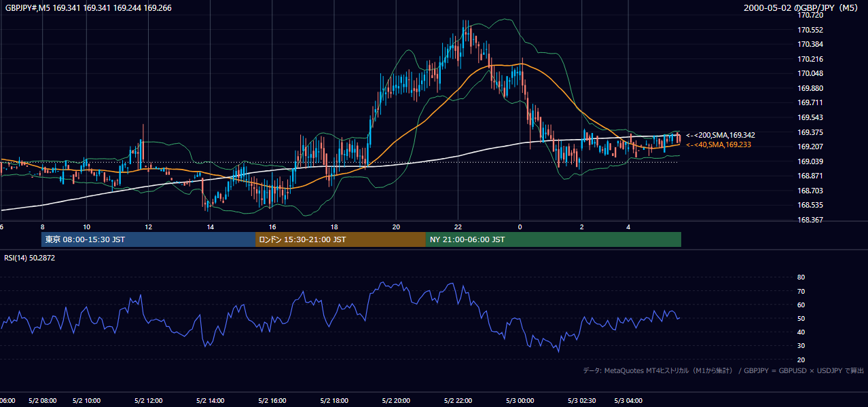The height and width of the screenshot is (407, 868).
Task: Click the 168.871 price axis label
Action: pos(810,176)
